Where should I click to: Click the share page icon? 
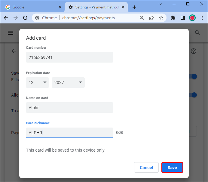[x=151, y=18]
